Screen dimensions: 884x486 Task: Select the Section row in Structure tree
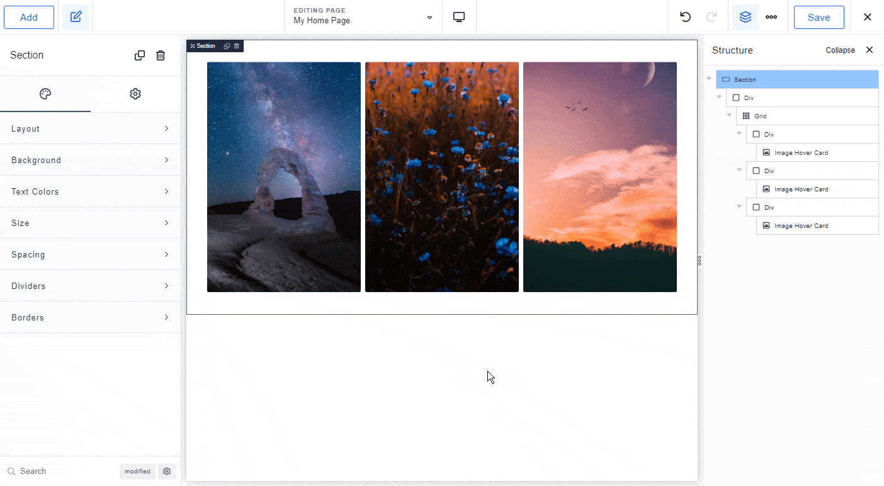797,79
